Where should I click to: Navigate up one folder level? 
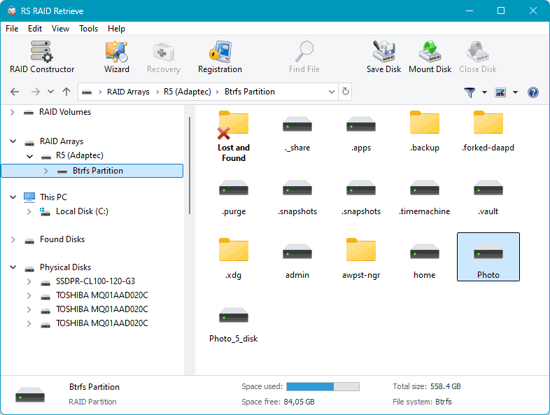coord(66,92)
